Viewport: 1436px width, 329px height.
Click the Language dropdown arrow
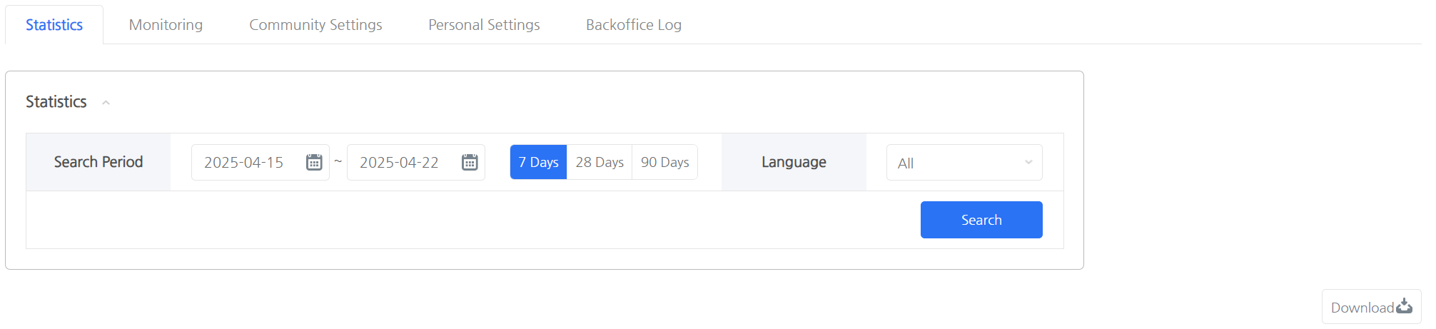coord(1028,163)
